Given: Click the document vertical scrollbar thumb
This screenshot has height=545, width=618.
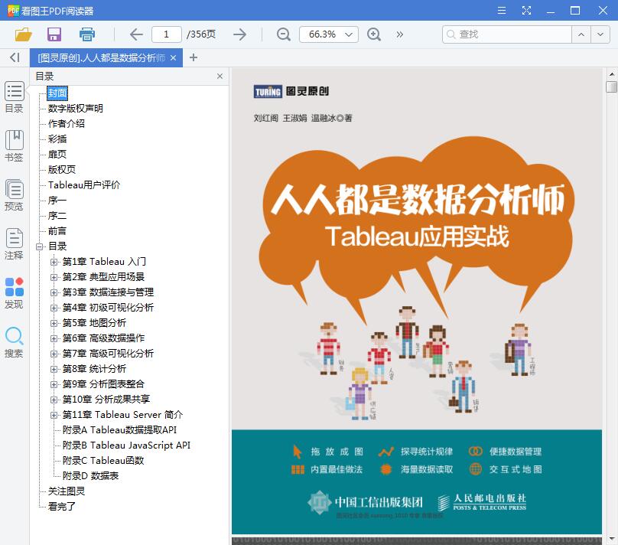Looking at the screenshot, I should [x=611, y=86].
